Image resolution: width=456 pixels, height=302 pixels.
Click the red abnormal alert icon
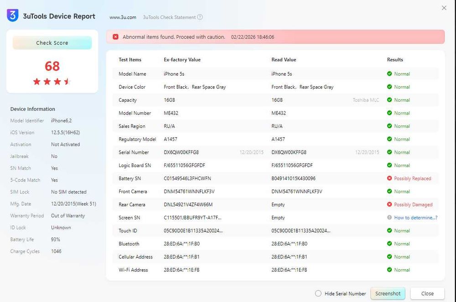coord(115,36)
